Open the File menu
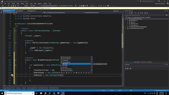The height and width of the screenshot is (95, 169). (2, 3)
